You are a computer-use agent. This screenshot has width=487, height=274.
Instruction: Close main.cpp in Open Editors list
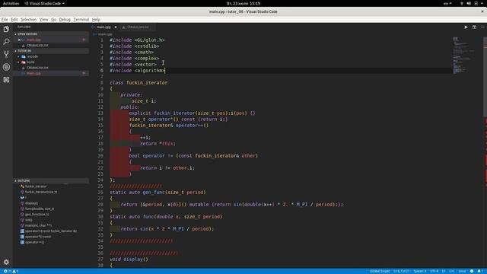point(19,40)
